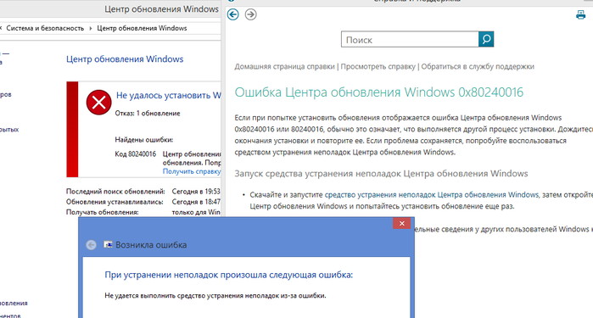Screen dimensions: 593x318
Task: Open средство устранения неполадок Центра обновления link
Action: [x=432, y=195]
